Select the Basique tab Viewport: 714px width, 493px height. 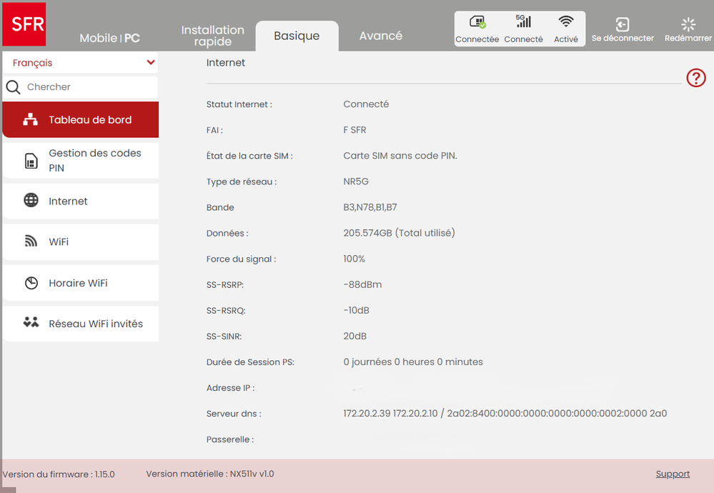tap(297, 36)
